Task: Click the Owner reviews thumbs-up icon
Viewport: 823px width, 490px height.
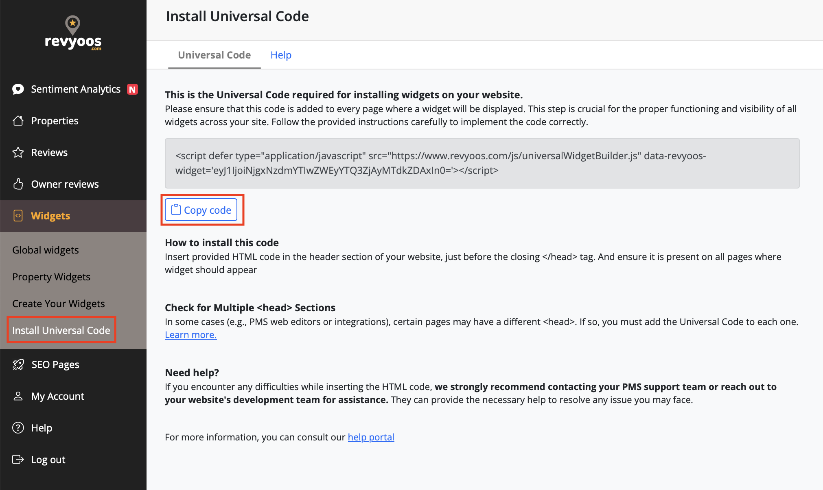Action: click(18, 184)
